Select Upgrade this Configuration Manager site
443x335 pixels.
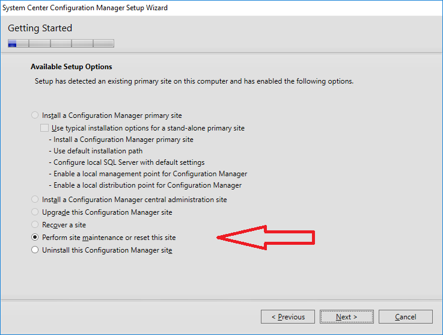[35, 212]
